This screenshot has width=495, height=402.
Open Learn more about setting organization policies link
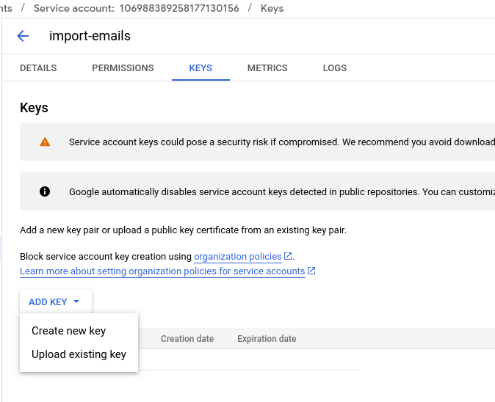tap(162, 271)
